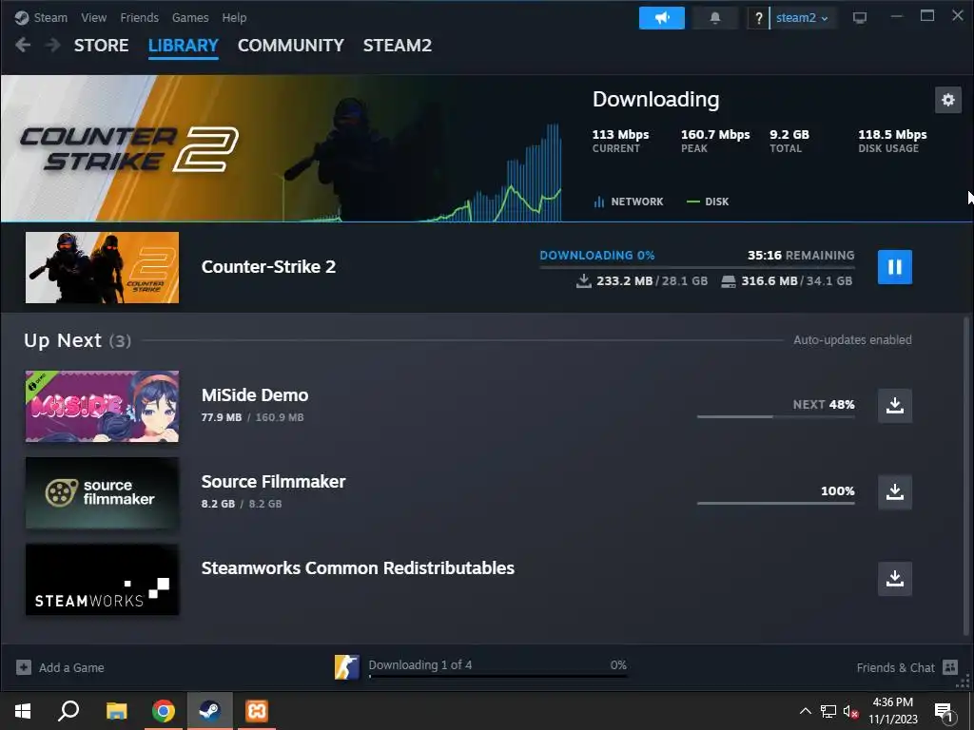Click the Auto-updates enabled label
Image resolution: width=974 pixels, height=730 pixels.
(x=852, y=339)
